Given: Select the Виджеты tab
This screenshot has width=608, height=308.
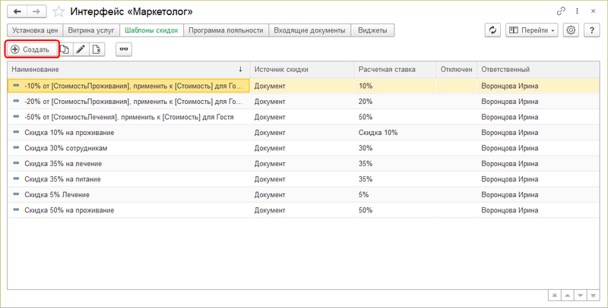Looking at the screenshot, I should [x=372, y=30].
